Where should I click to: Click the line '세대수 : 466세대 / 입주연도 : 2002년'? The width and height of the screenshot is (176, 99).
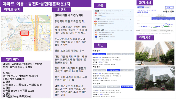pyautogui.click(x=23, y=64)
